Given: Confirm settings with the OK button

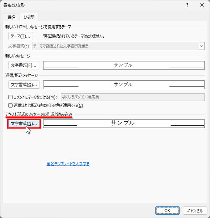Looking at the screenshot, I should click(167, 210).
